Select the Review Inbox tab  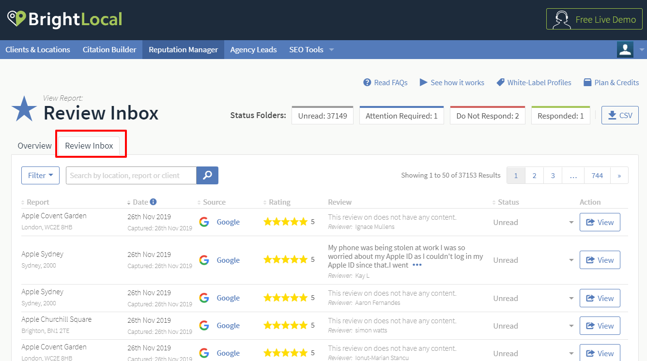point(89,146)
